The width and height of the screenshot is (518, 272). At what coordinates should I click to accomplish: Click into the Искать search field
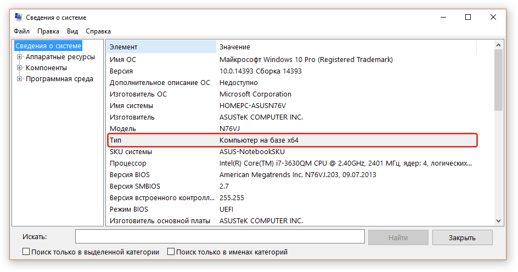(219, 237)
